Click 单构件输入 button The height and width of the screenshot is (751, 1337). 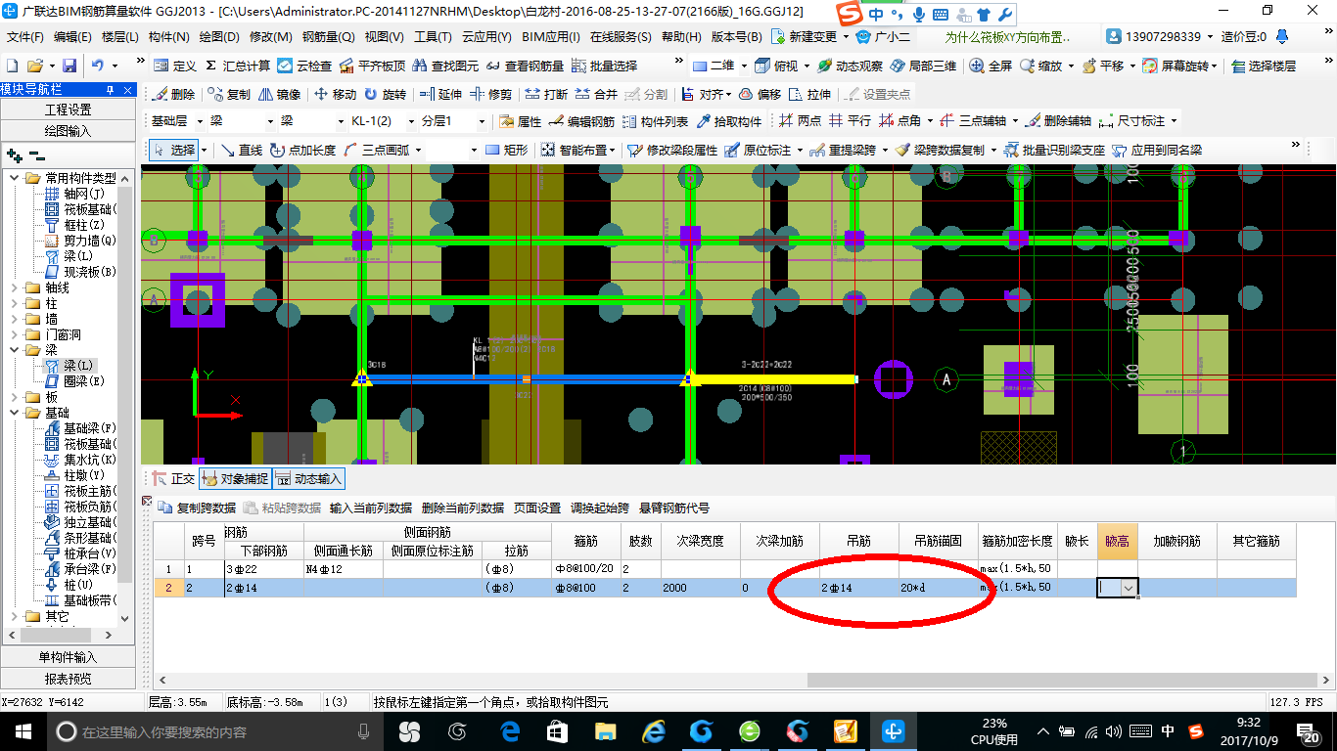click(68, 657)
